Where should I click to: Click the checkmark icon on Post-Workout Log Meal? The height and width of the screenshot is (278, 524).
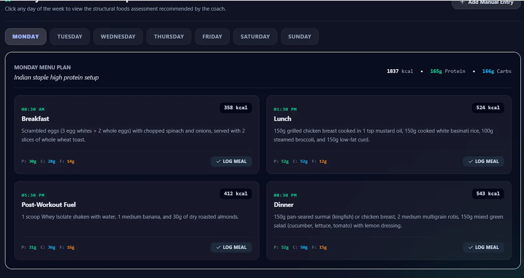(218, 248)
